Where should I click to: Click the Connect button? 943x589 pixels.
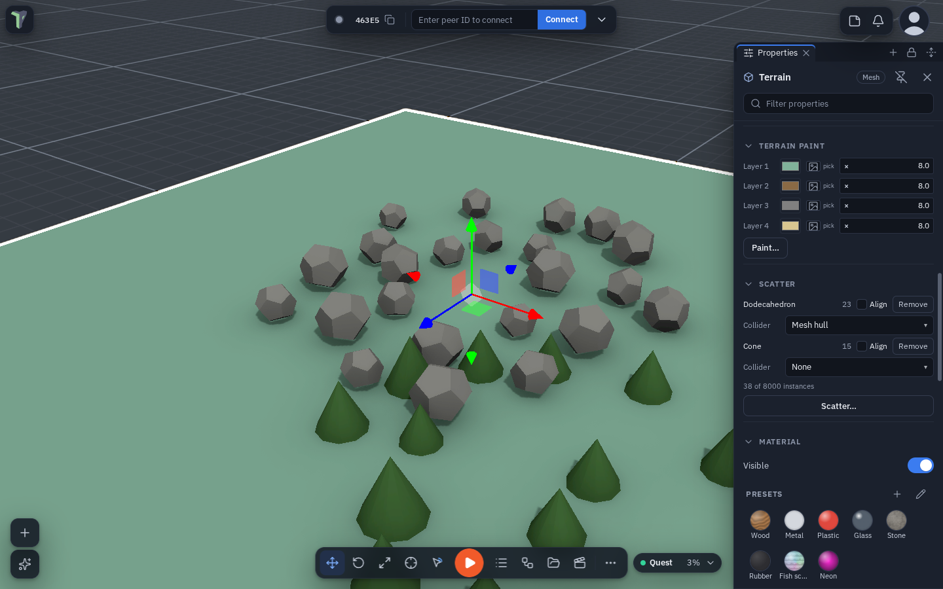(562, 20)
